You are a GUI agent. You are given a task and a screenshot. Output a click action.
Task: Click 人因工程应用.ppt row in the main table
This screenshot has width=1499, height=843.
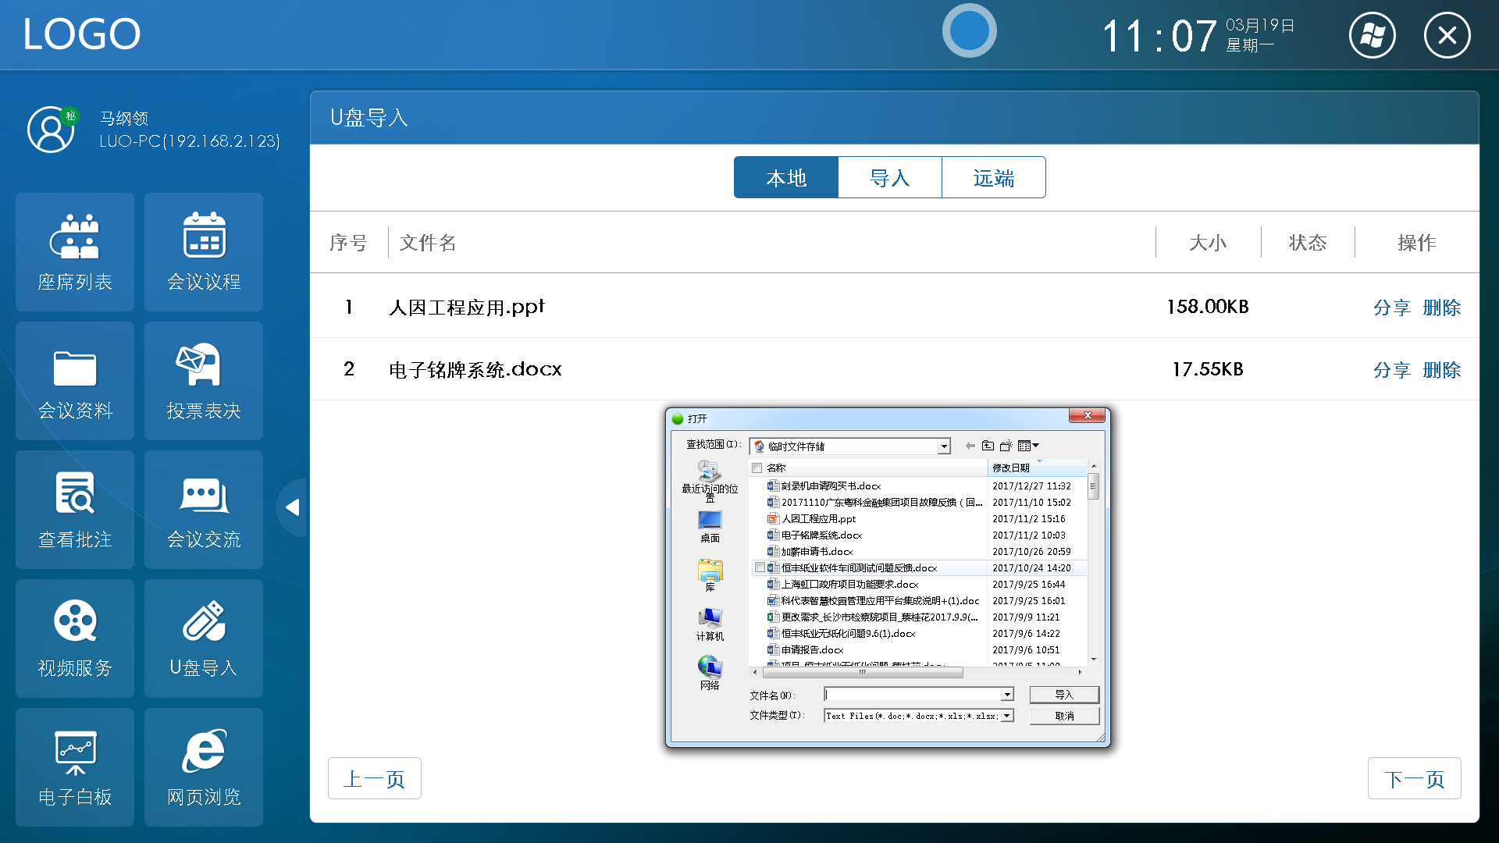(x=894, y=307)
